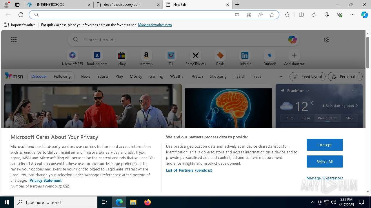371x208 pixels.
Task: Open the Amazon shortcut
Action: (146, 58)
